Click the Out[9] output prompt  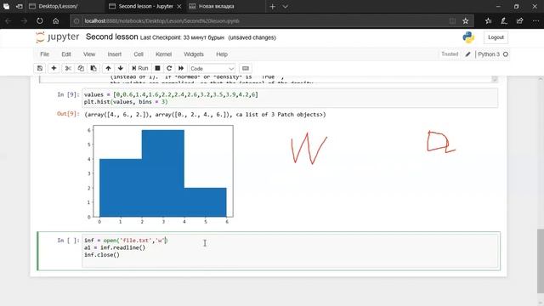coord(68,114)
